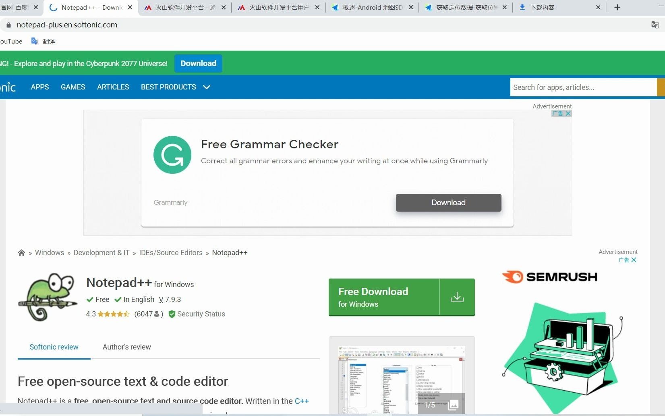Click the star rating icons
This screenshot has height=416, width=665.
point(113,314)
